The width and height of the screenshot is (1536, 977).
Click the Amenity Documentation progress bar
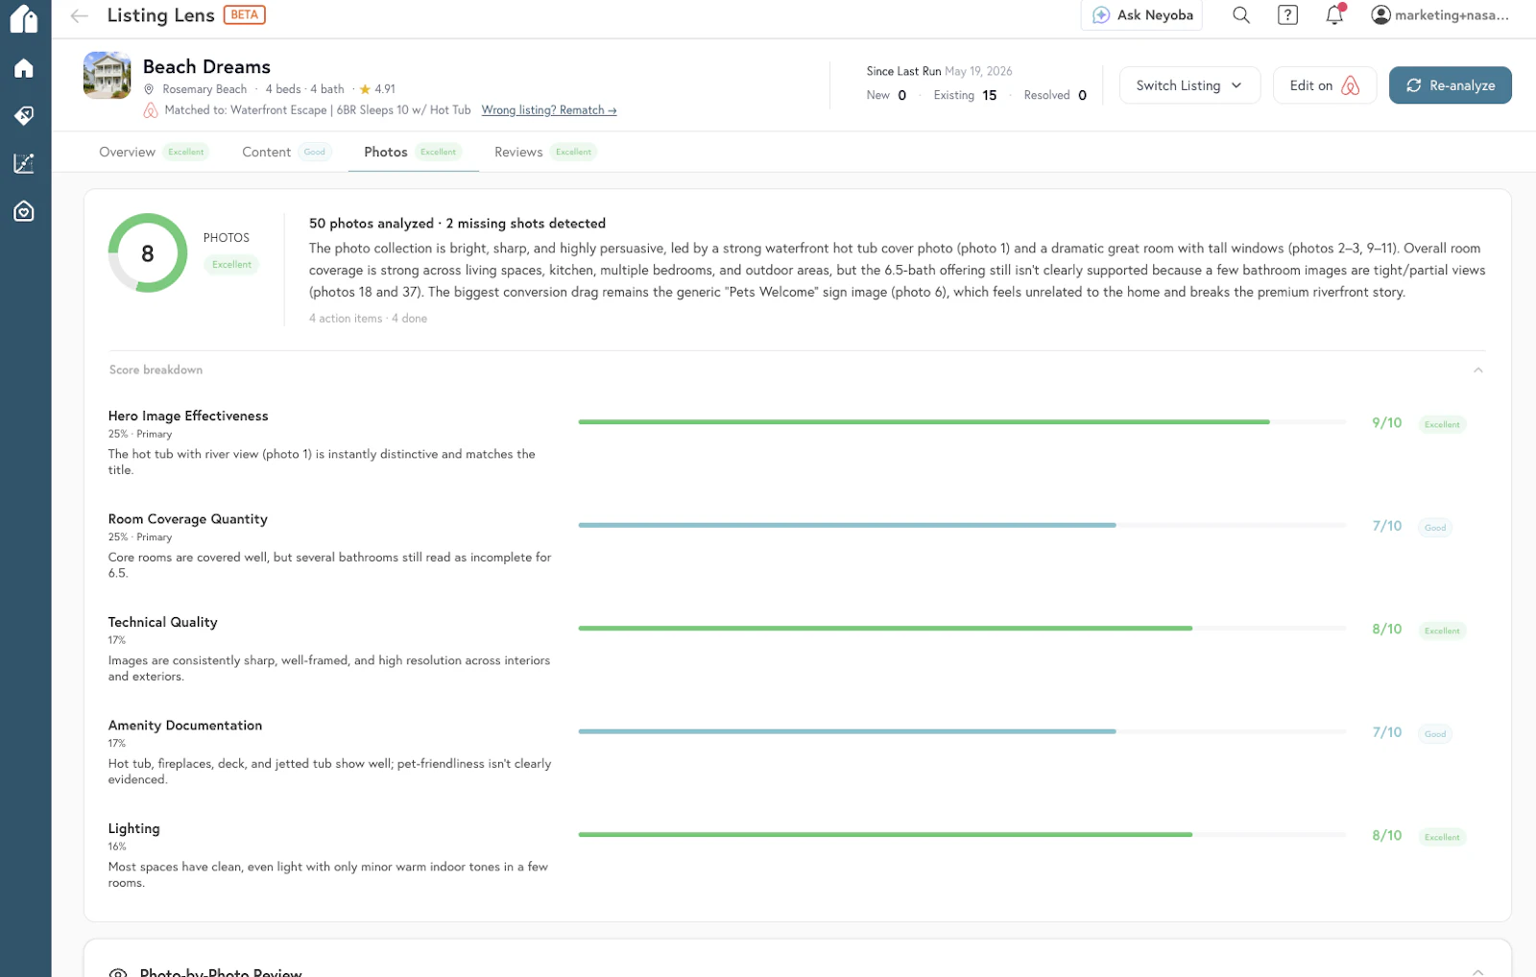(962, 731)
